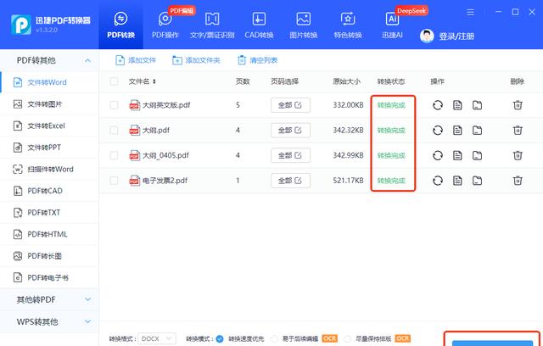Select PDF转电子书 in sidebar
Viewport: 543px width, 346px height.
[x=49, y=277]
